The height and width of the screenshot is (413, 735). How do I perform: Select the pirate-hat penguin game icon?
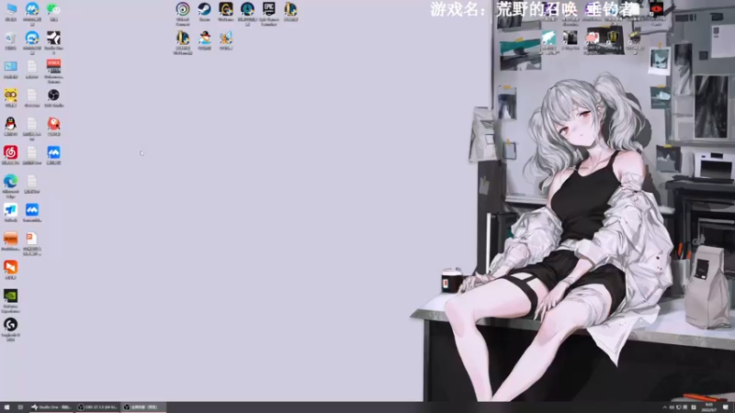click(204, 40)
